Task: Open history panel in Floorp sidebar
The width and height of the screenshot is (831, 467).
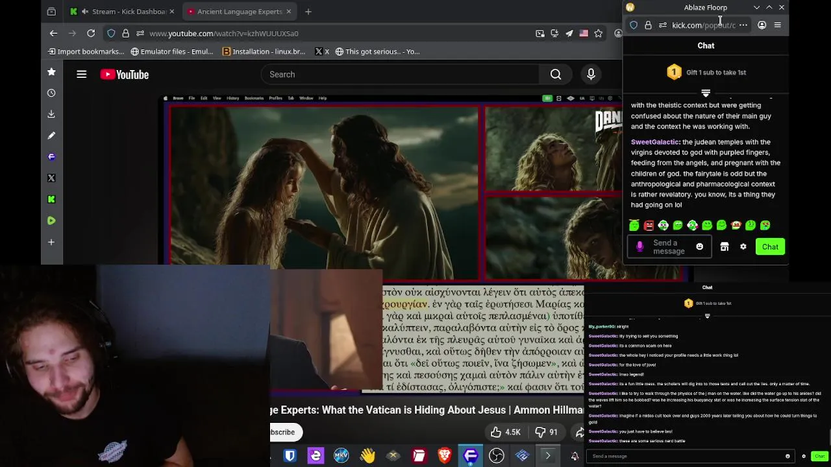Action: coord(51,93)
